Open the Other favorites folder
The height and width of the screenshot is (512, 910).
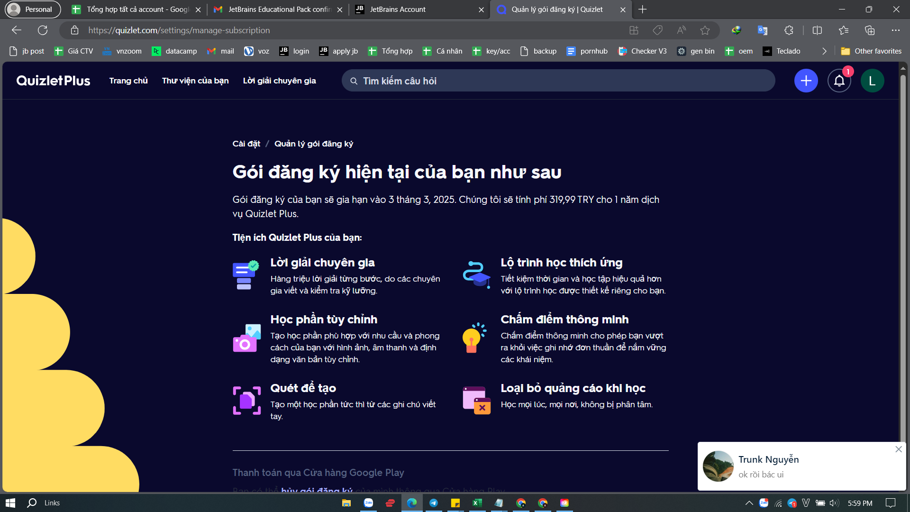tap(871, 51)
